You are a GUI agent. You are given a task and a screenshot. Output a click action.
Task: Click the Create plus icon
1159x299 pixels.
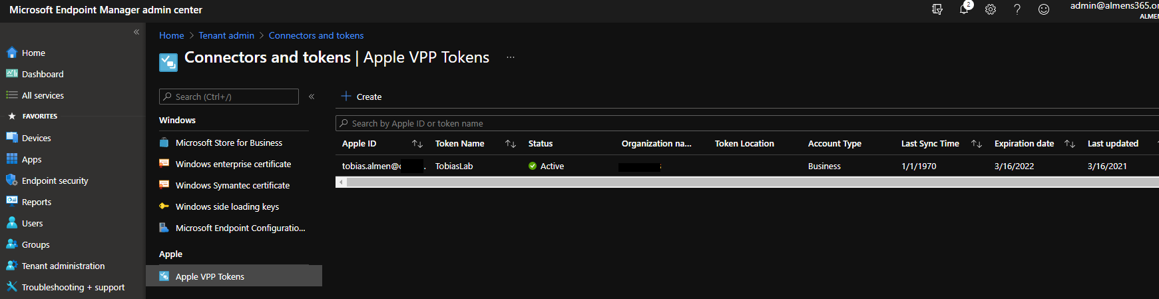coord(346,97)
